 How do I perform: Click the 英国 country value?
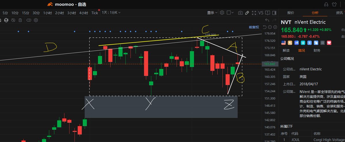[x=303, y=77]
